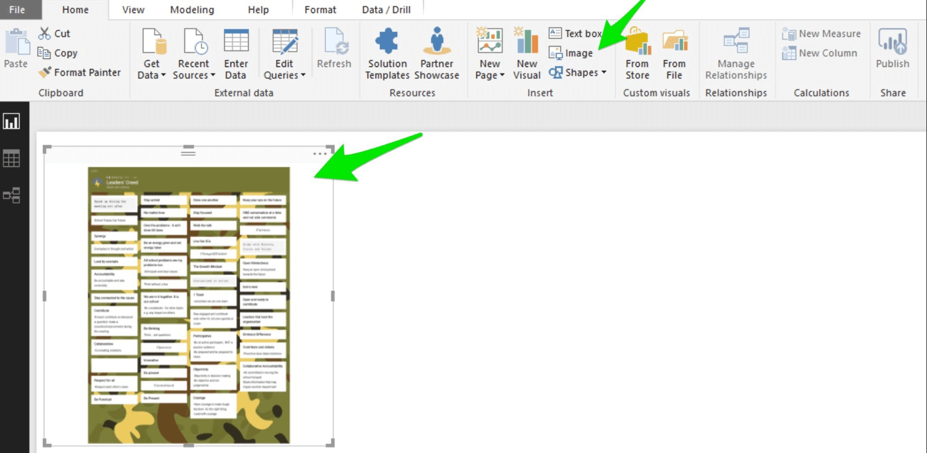Switch to the Modeling ribbon tab

click(192, 10)
